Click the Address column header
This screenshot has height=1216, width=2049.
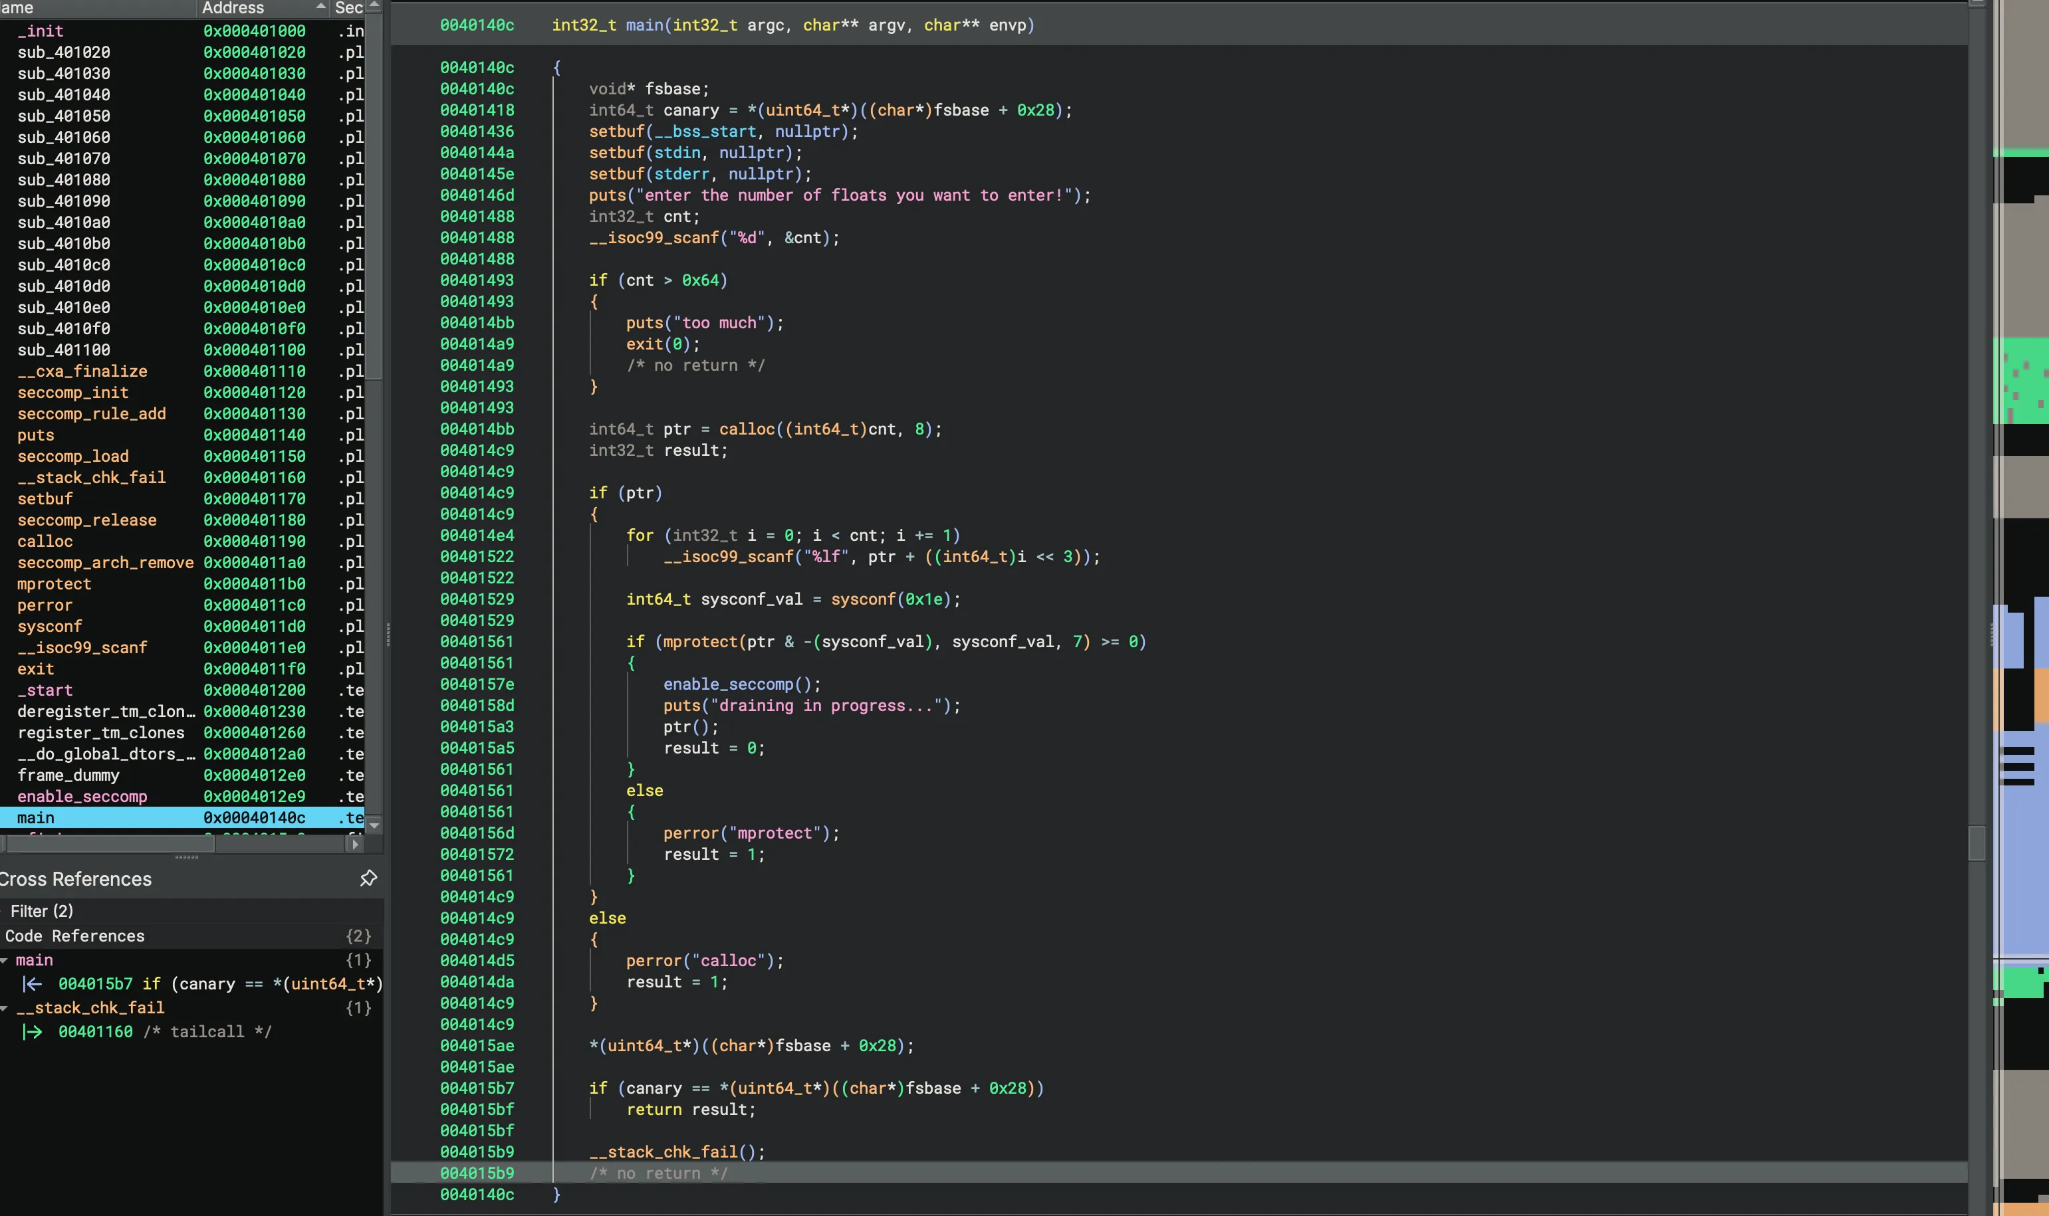click(x=233, y=7)
